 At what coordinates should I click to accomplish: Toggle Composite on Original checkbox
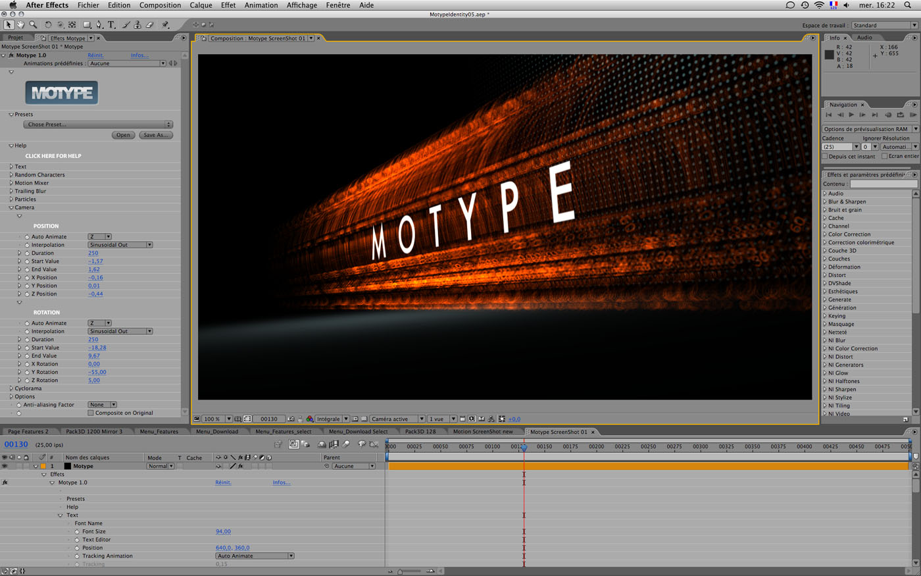click(91, 413)
